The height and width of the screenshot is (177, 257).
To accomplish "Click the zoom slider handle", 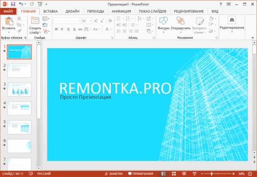I will (x=212, y=174).
